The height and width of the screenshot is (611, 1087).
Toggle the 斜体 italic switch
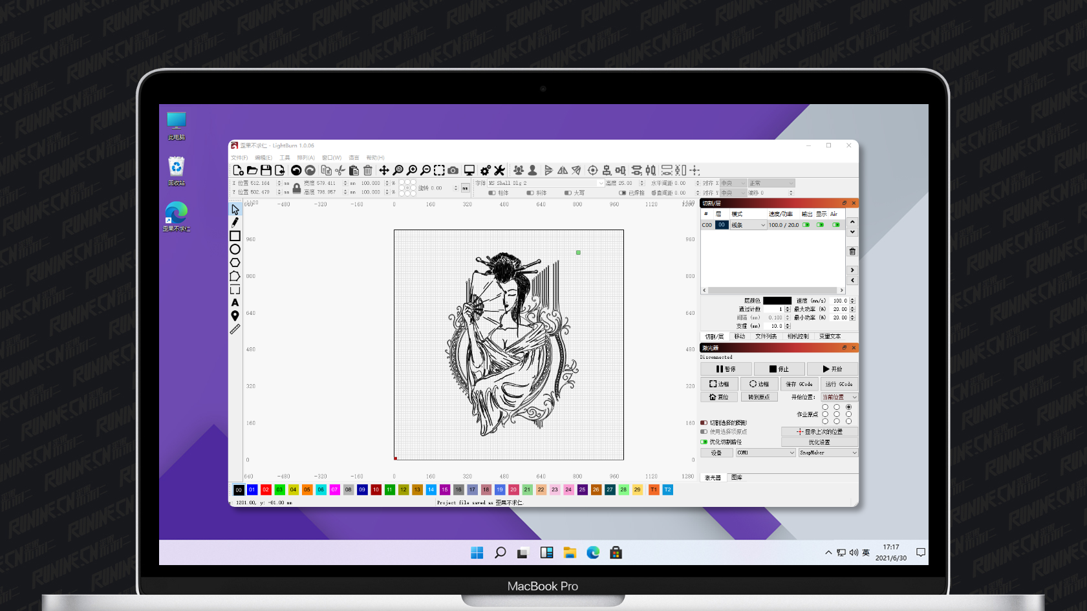click(530, 193)
